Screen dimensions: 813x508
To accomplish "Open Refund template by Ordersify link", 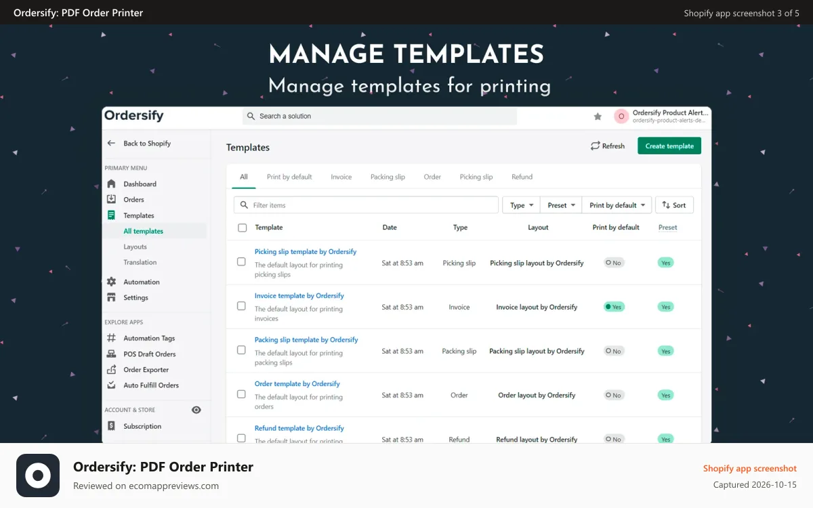I will 299,428.
